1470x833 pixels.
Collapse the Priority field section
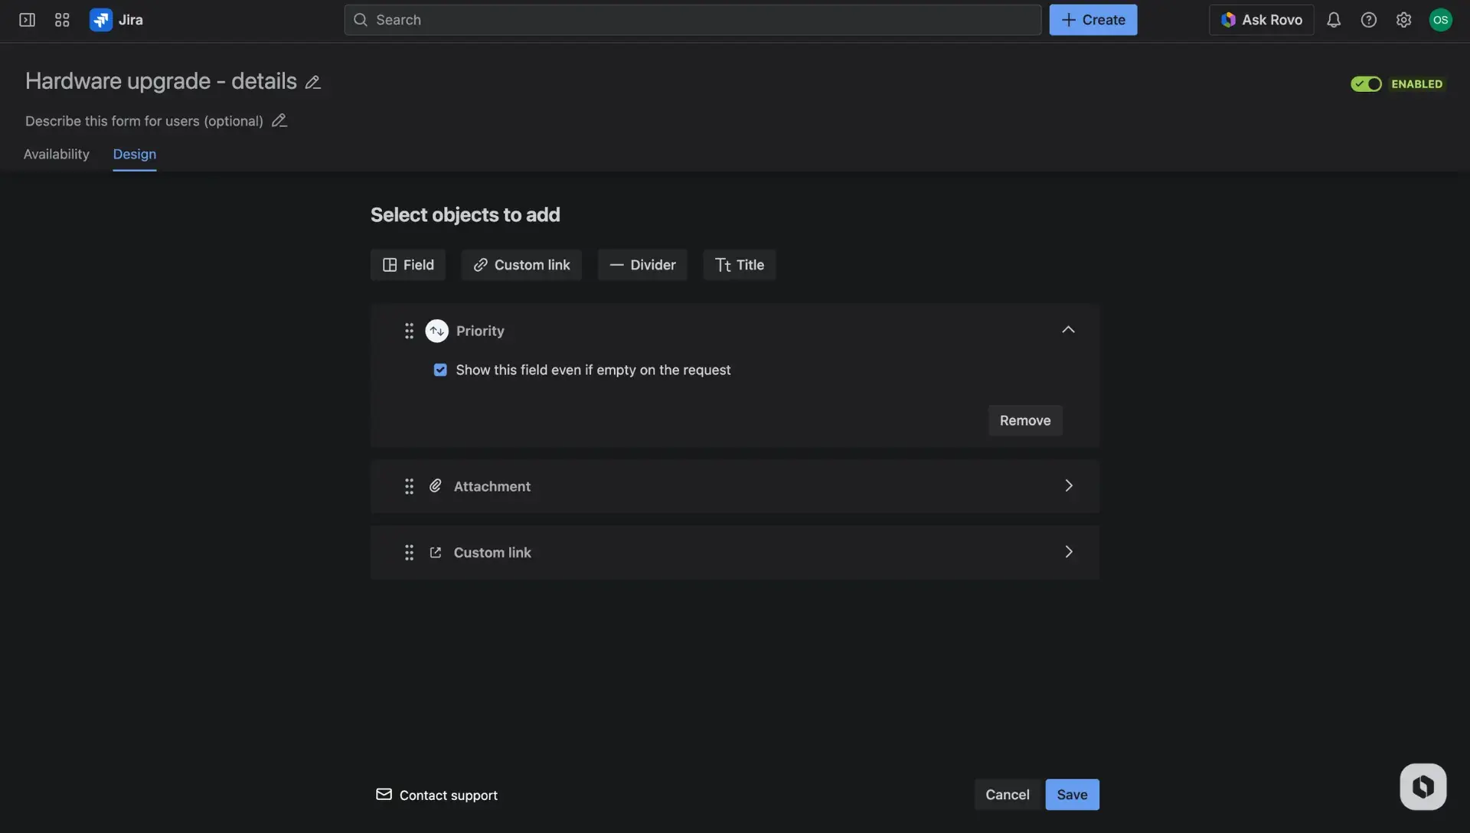pyautogui.click(x=1068, y=329)
